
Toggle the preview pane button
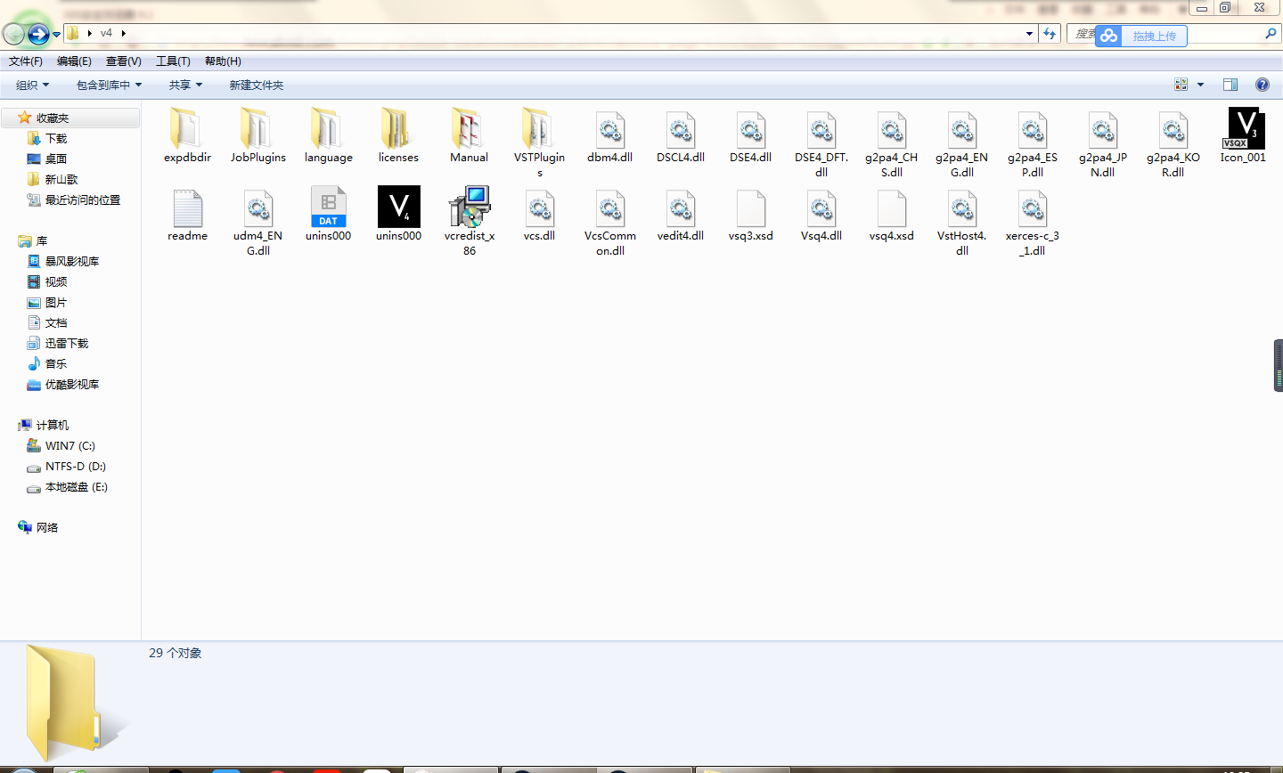tap(1230, 85)
